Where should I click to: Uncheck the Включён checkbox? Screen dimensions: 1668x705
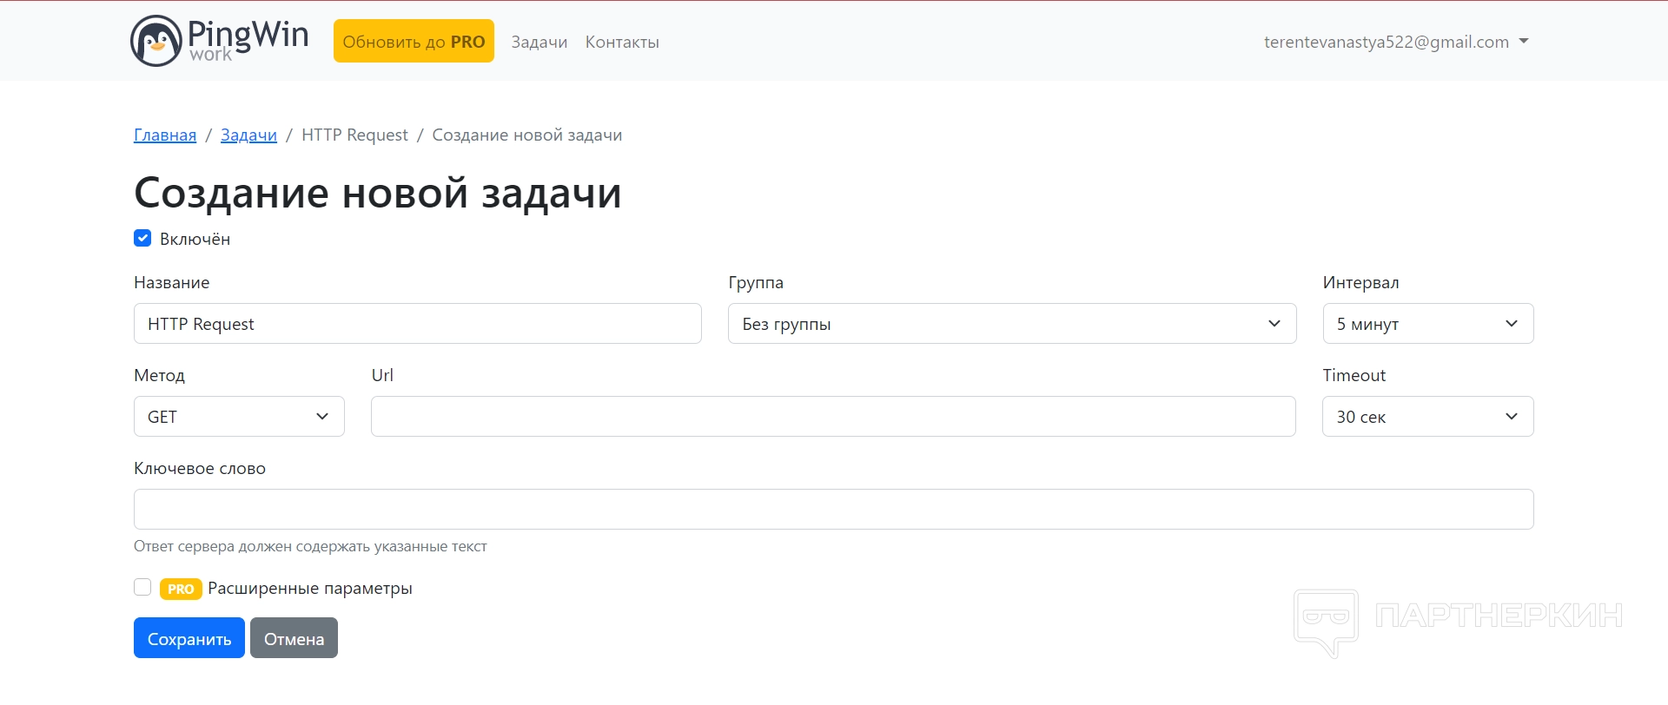tap(142, 238)
